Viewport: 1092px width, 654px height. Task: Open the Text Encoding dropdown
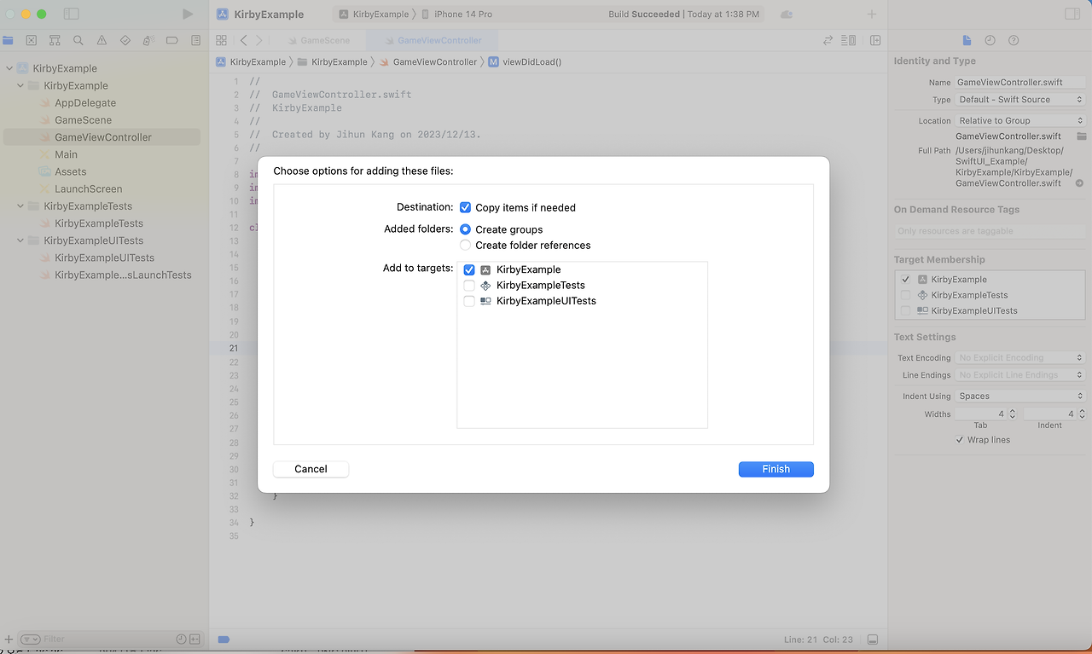(1020, 358)
